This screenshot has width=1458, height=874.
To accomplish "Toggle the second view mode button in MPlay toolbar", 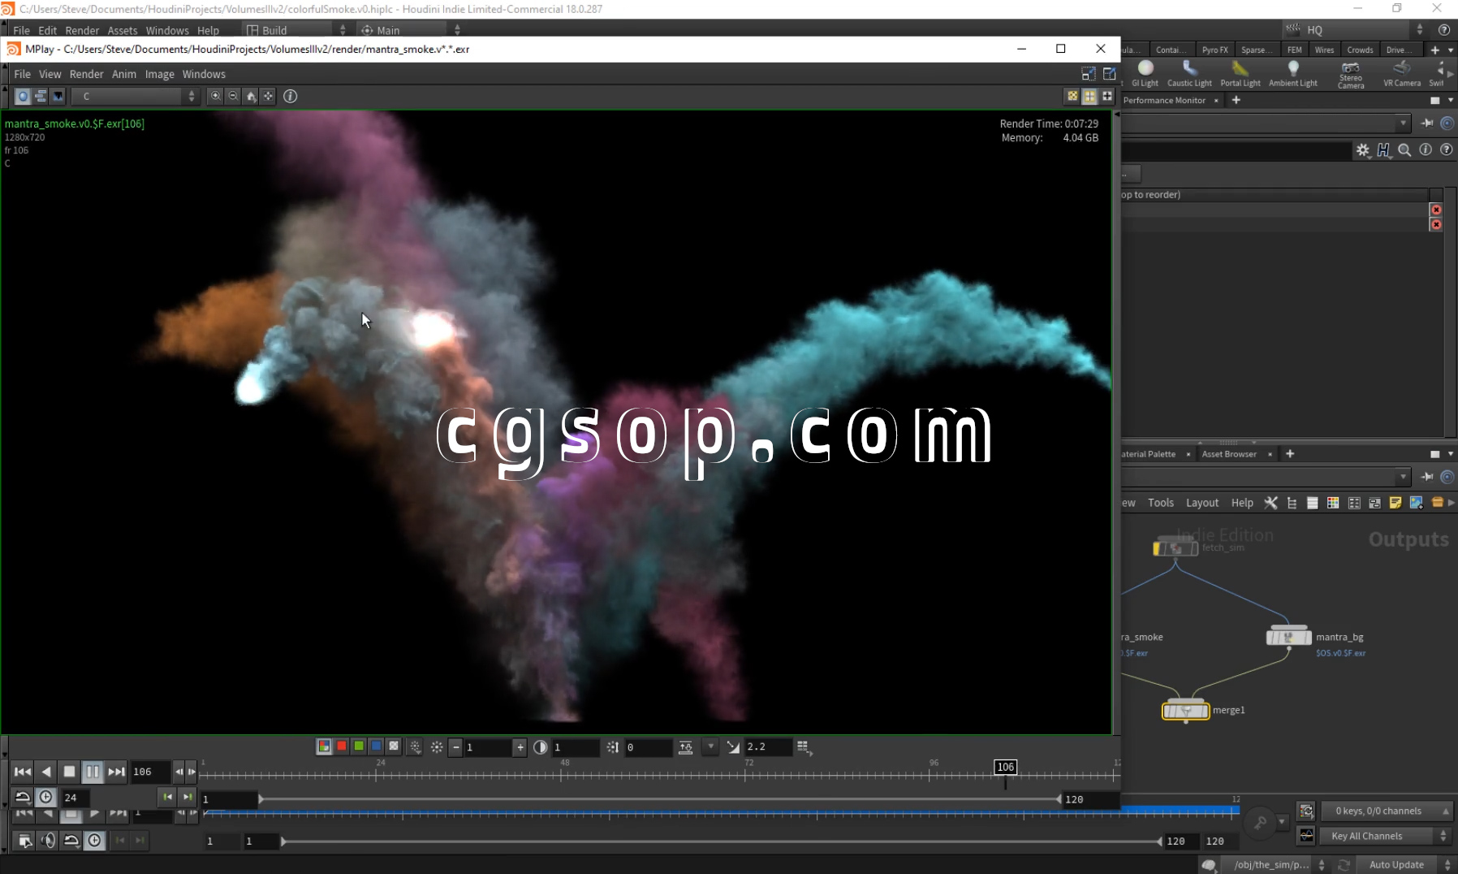I will pyautogui.click(x=40, y=96).
